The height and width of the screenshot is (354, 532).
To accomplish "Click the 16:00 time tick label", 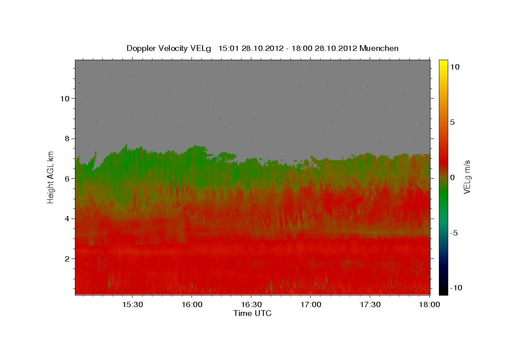I will tap(192, 305).
